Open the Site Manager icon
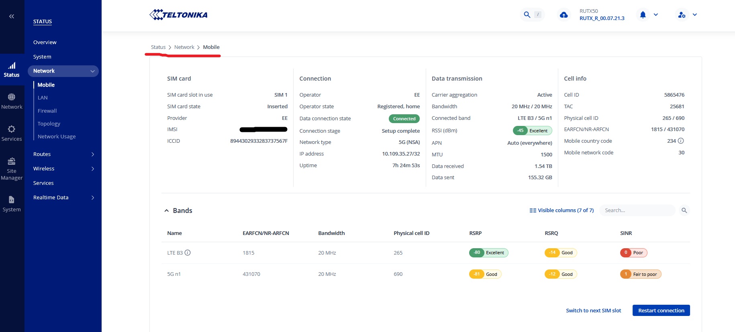The width and height of the screenshot is (735, 332). pyautogui.click(x=12, y=161)
